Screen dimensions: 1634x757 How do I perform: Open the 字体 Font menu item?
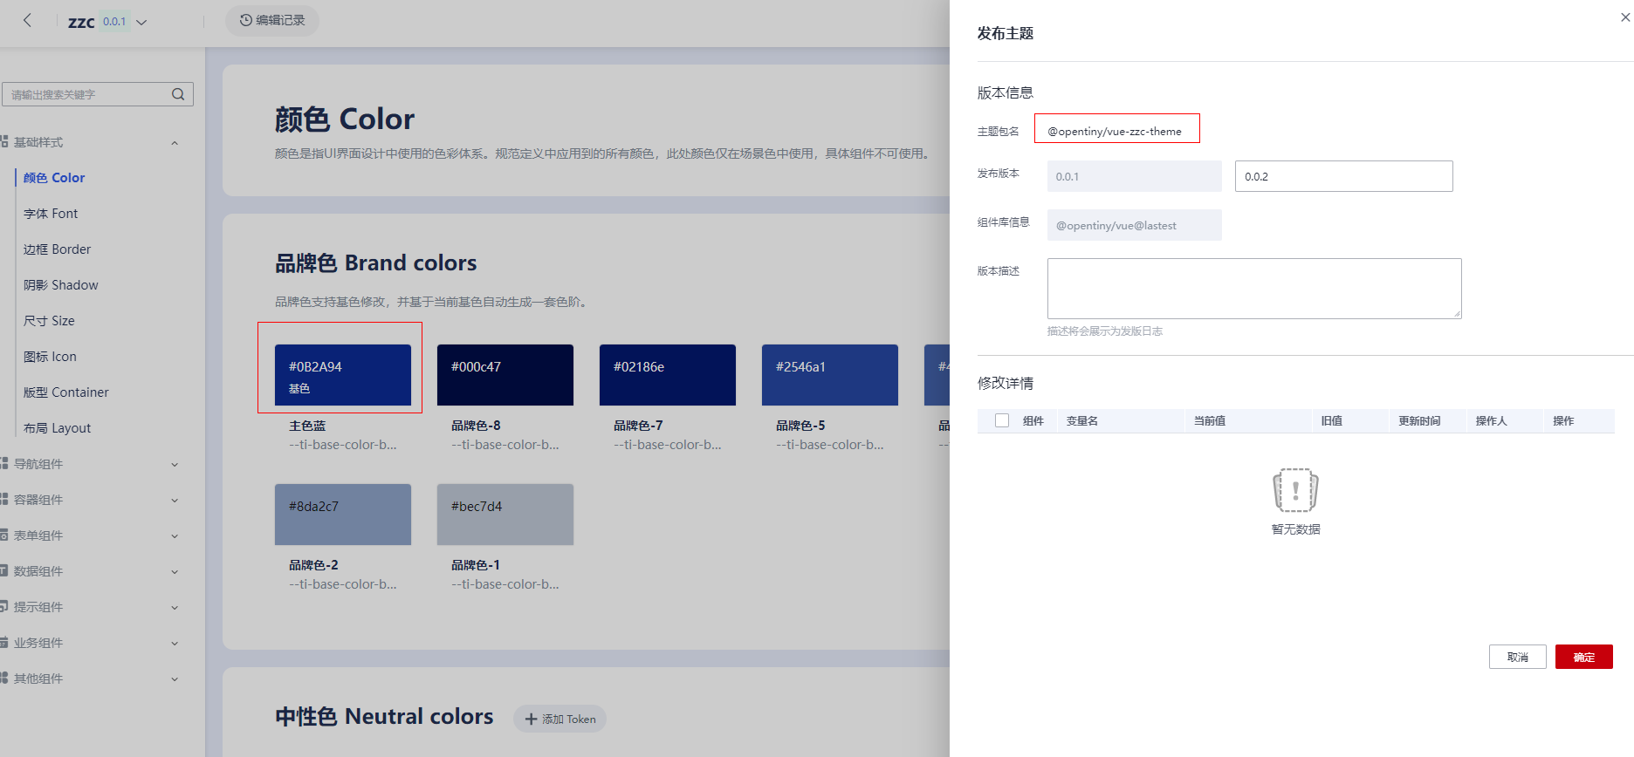(51, 214)
